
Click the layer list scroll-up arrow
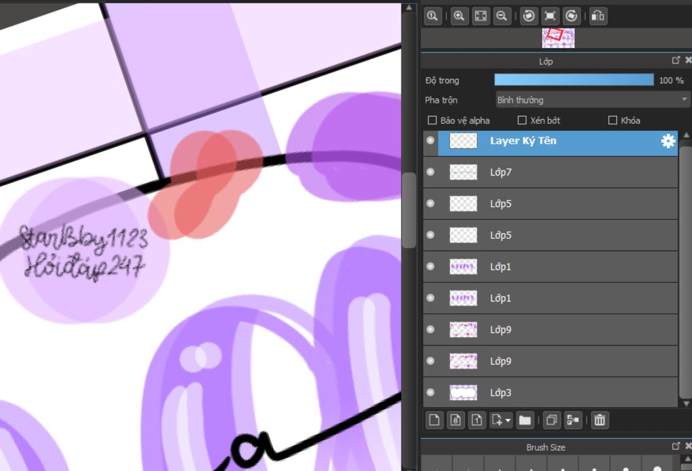click(687, 134)
